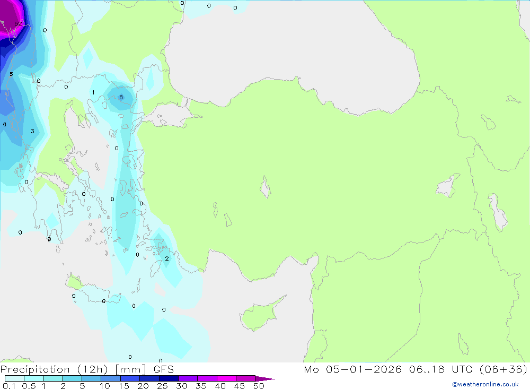The image size is (530, 389).
Task: Click the '52' precipitation value on map
Action: [x=18, y=23]
